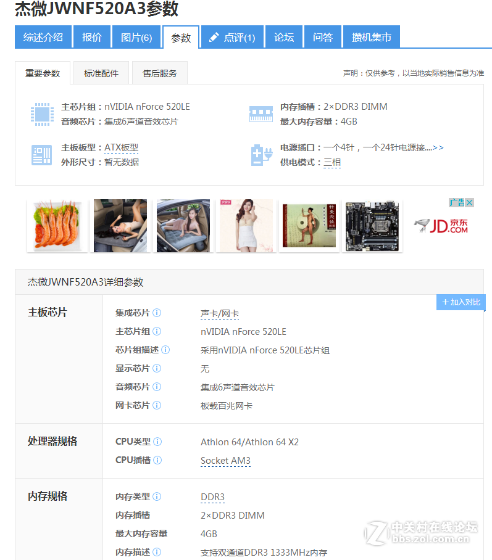Open the 图片(6) tab
The image size is (492, 560).
click(136, 37)
